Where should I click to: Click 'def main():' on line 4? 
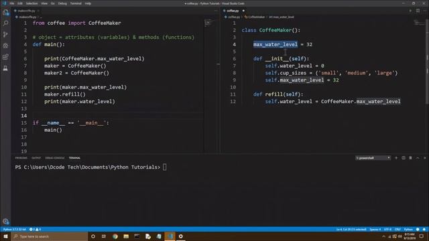coord(49,44)
